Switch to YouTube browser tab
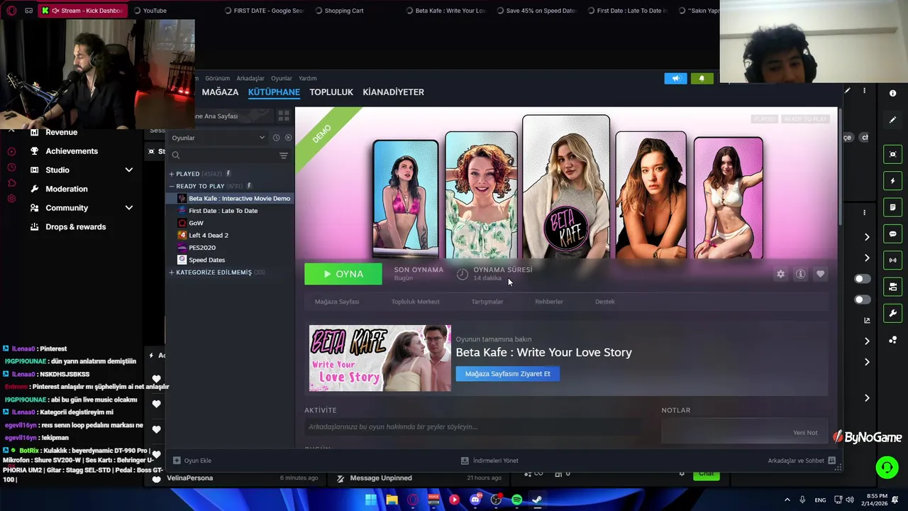Image resolution: width=908 pixels, height=511 pixels. (154, 11)
